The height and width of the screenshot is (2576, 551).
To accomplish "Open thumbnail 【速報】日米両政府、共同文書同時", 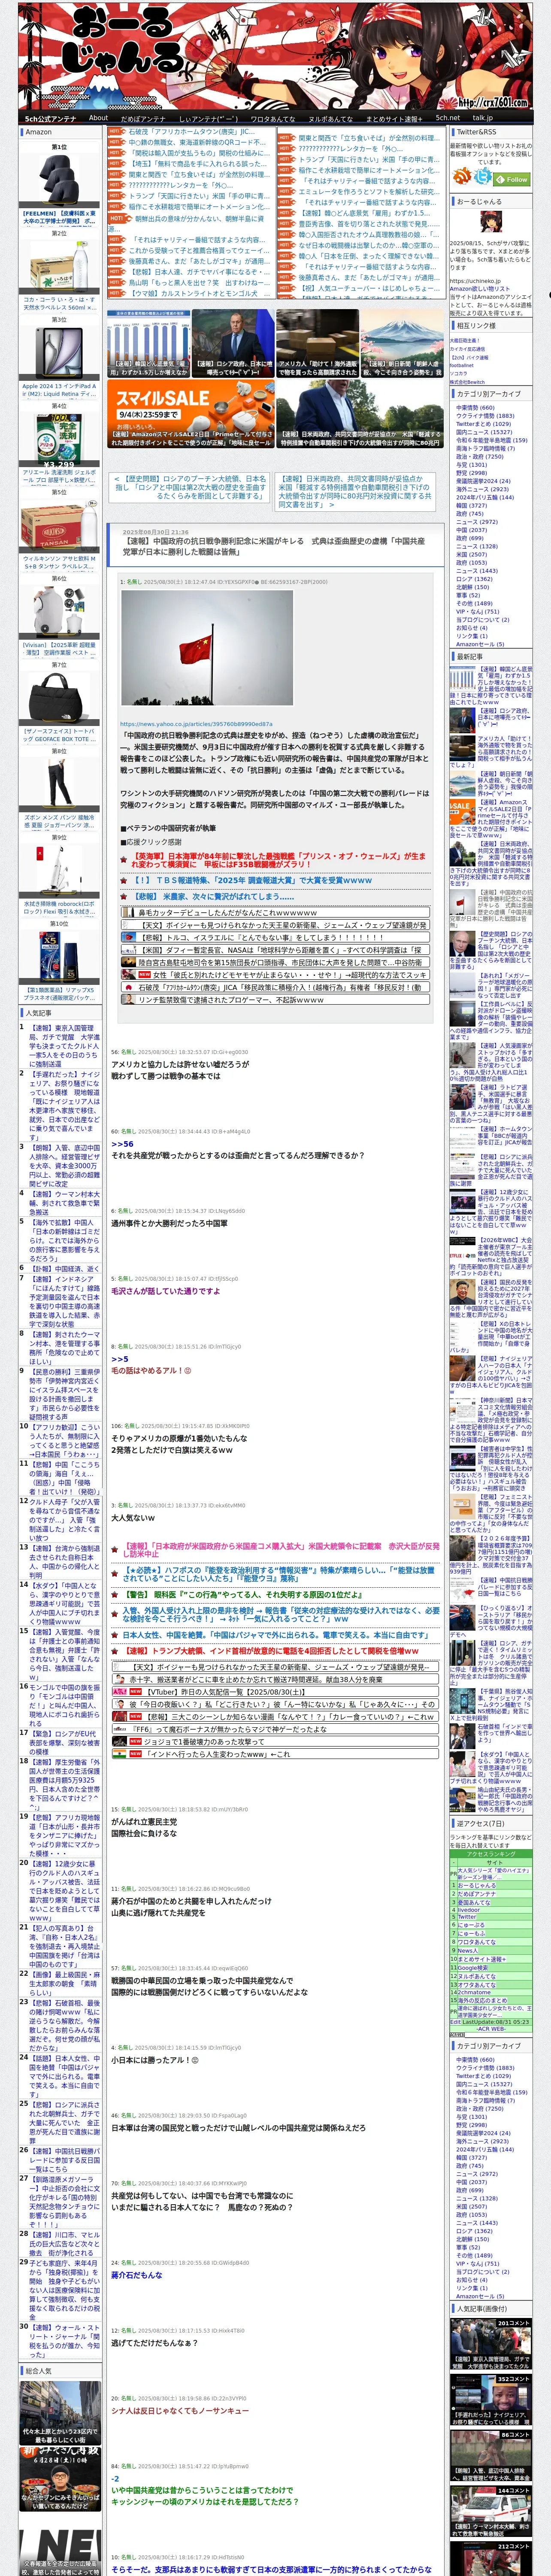I will click(359, 413).
